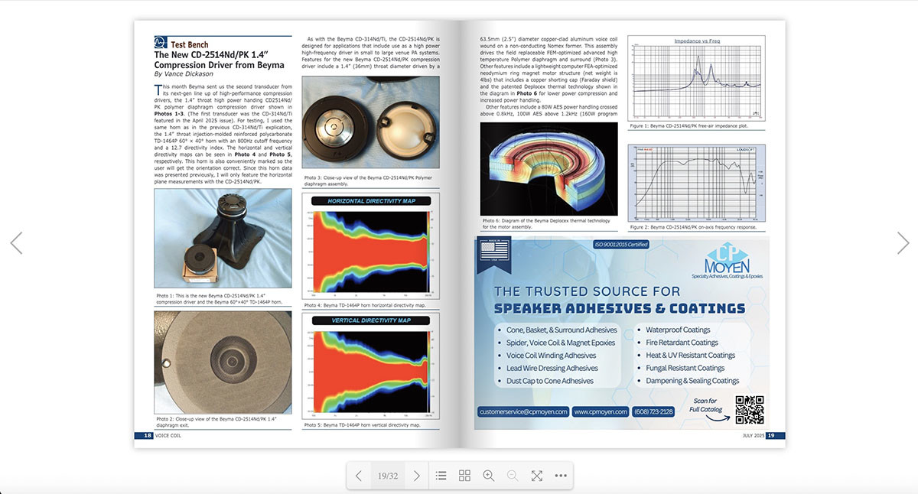The width and height of the screenshot is (918, 494).
Task: Show the page thumbnails grid
Action: click(x=464, y=476)
